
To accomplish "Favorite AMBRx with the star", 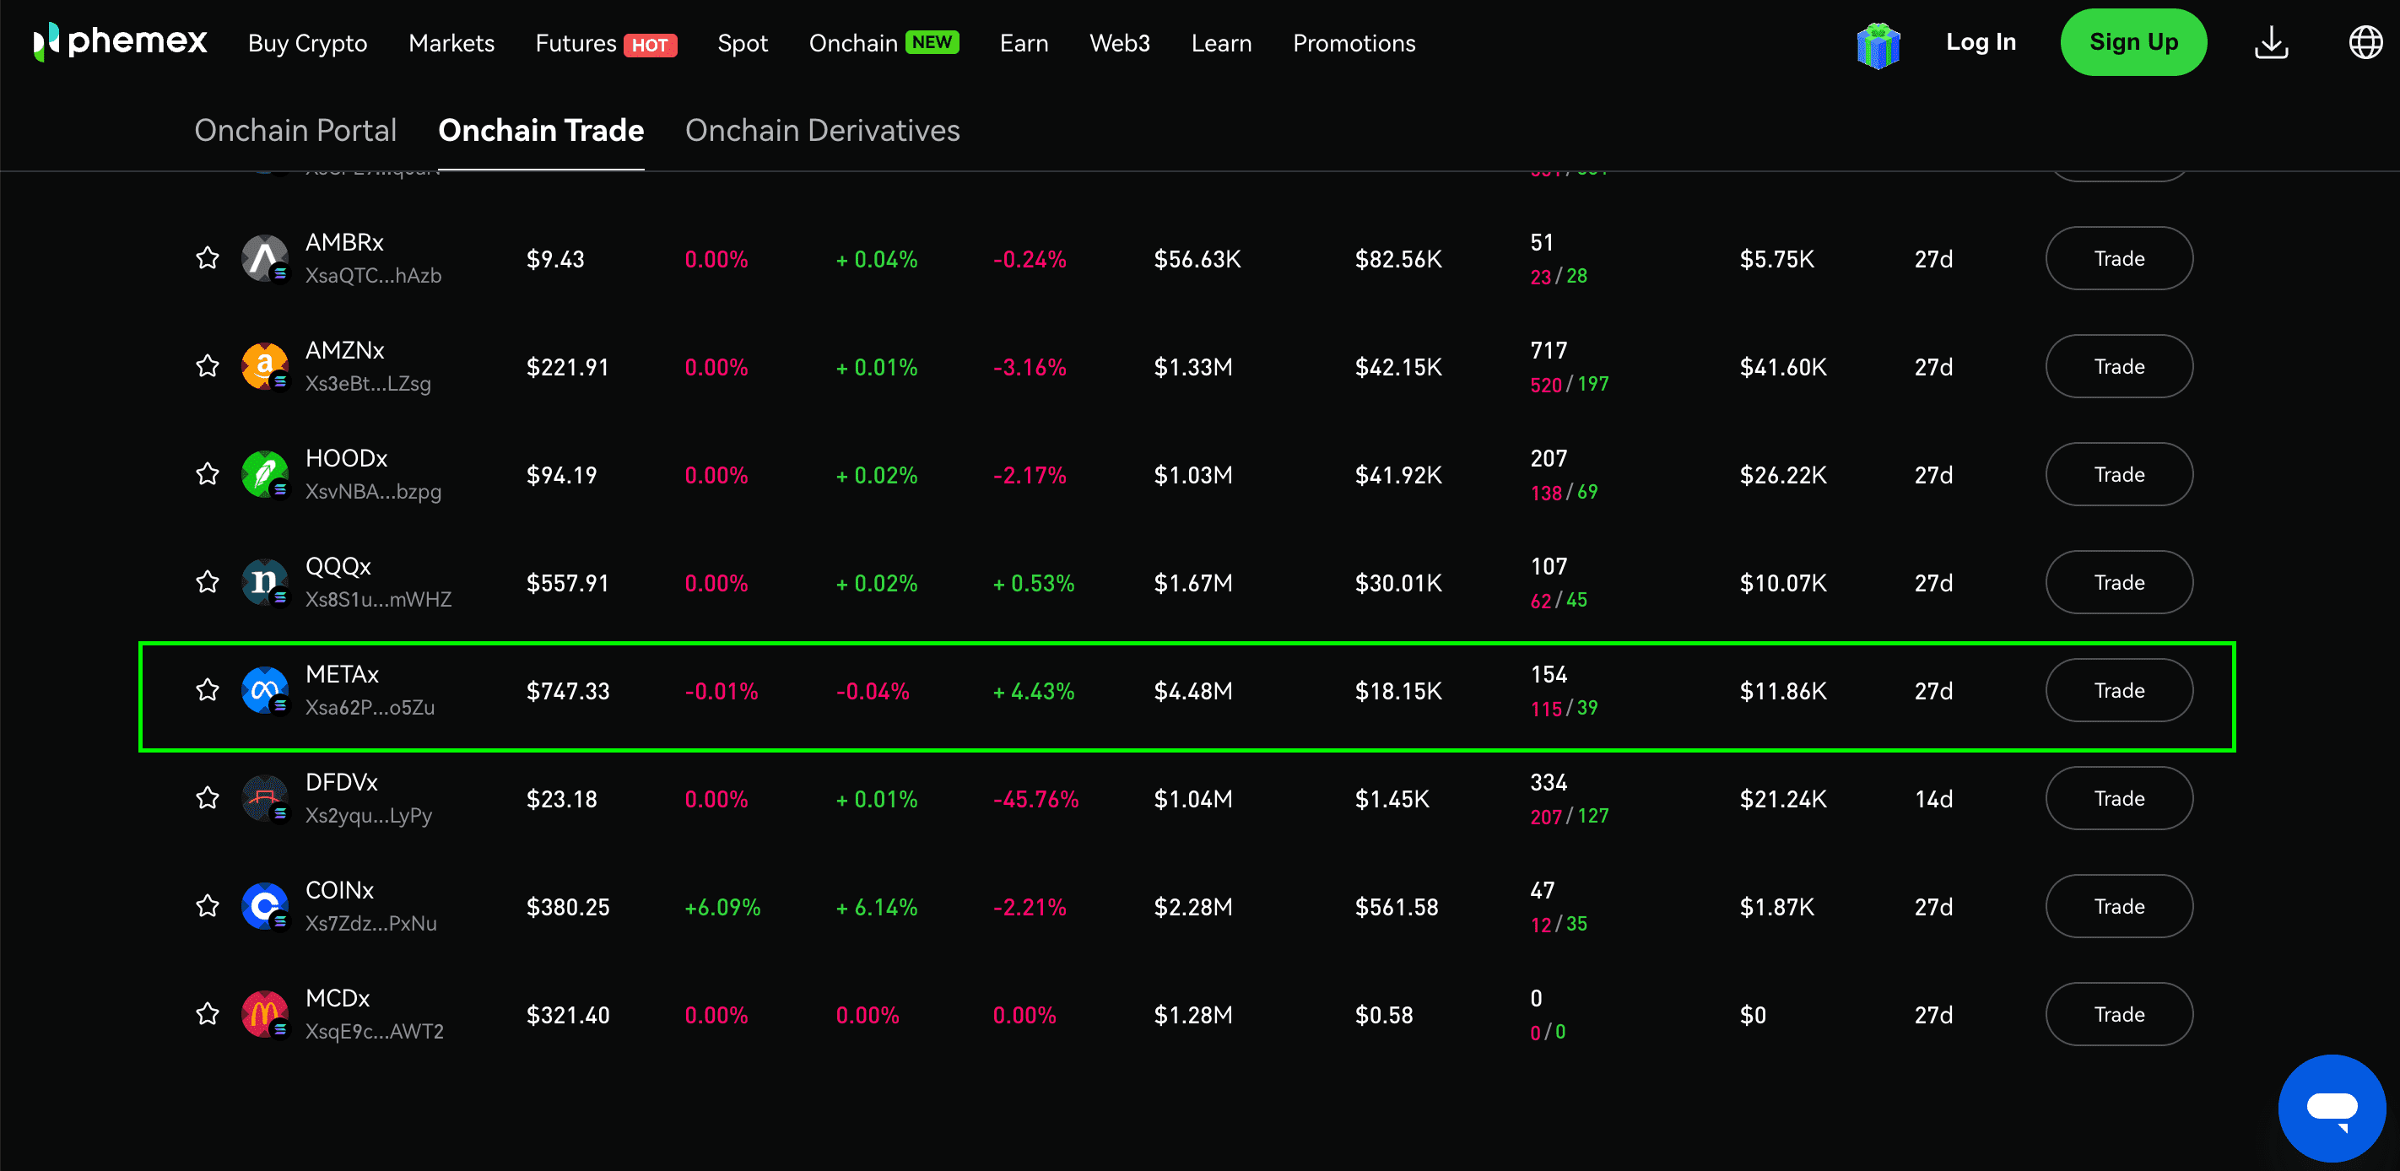I will click(207, 258).
